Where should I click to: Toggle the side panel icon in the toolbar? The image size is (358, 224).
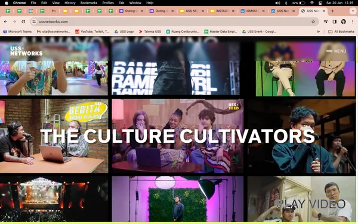tap(335, 22)
